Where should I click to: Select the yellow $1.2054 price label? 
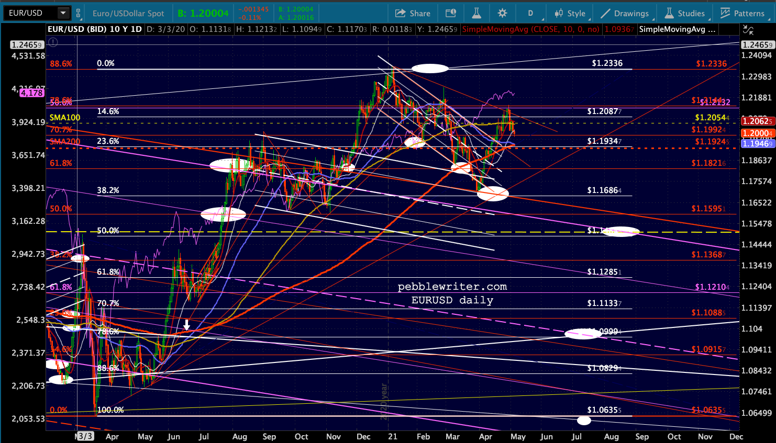coord(712,118)
